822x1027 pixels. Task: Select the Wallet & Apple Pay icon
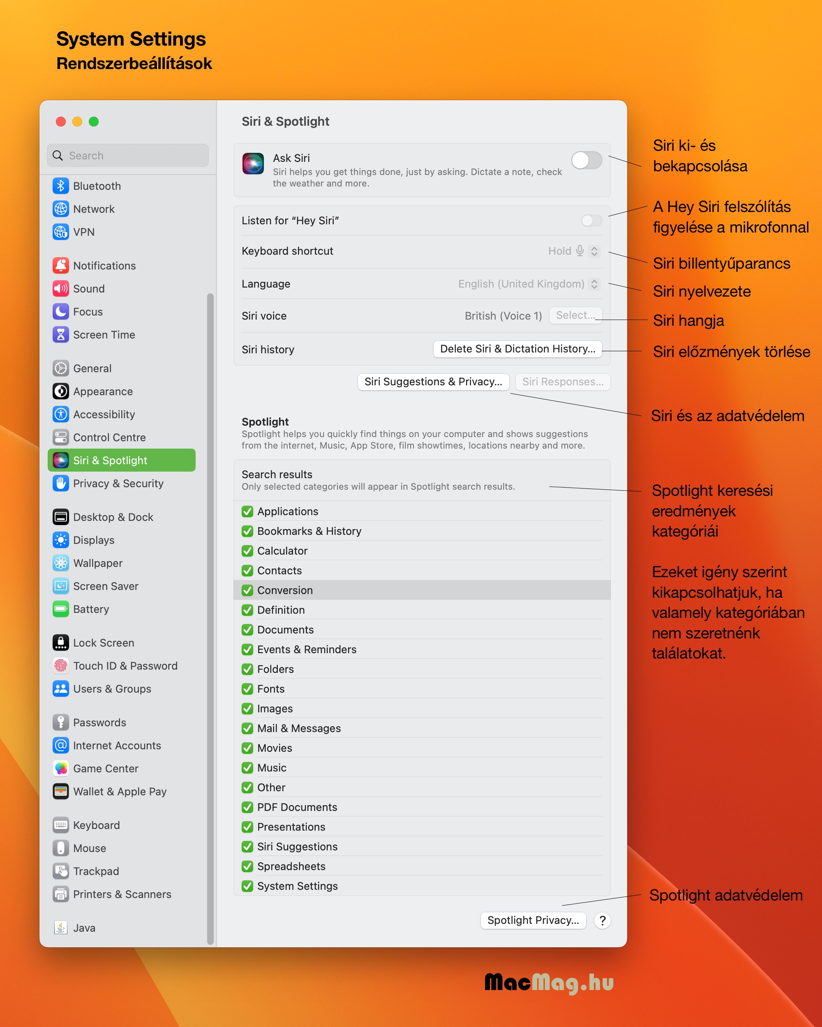(60, 791)
